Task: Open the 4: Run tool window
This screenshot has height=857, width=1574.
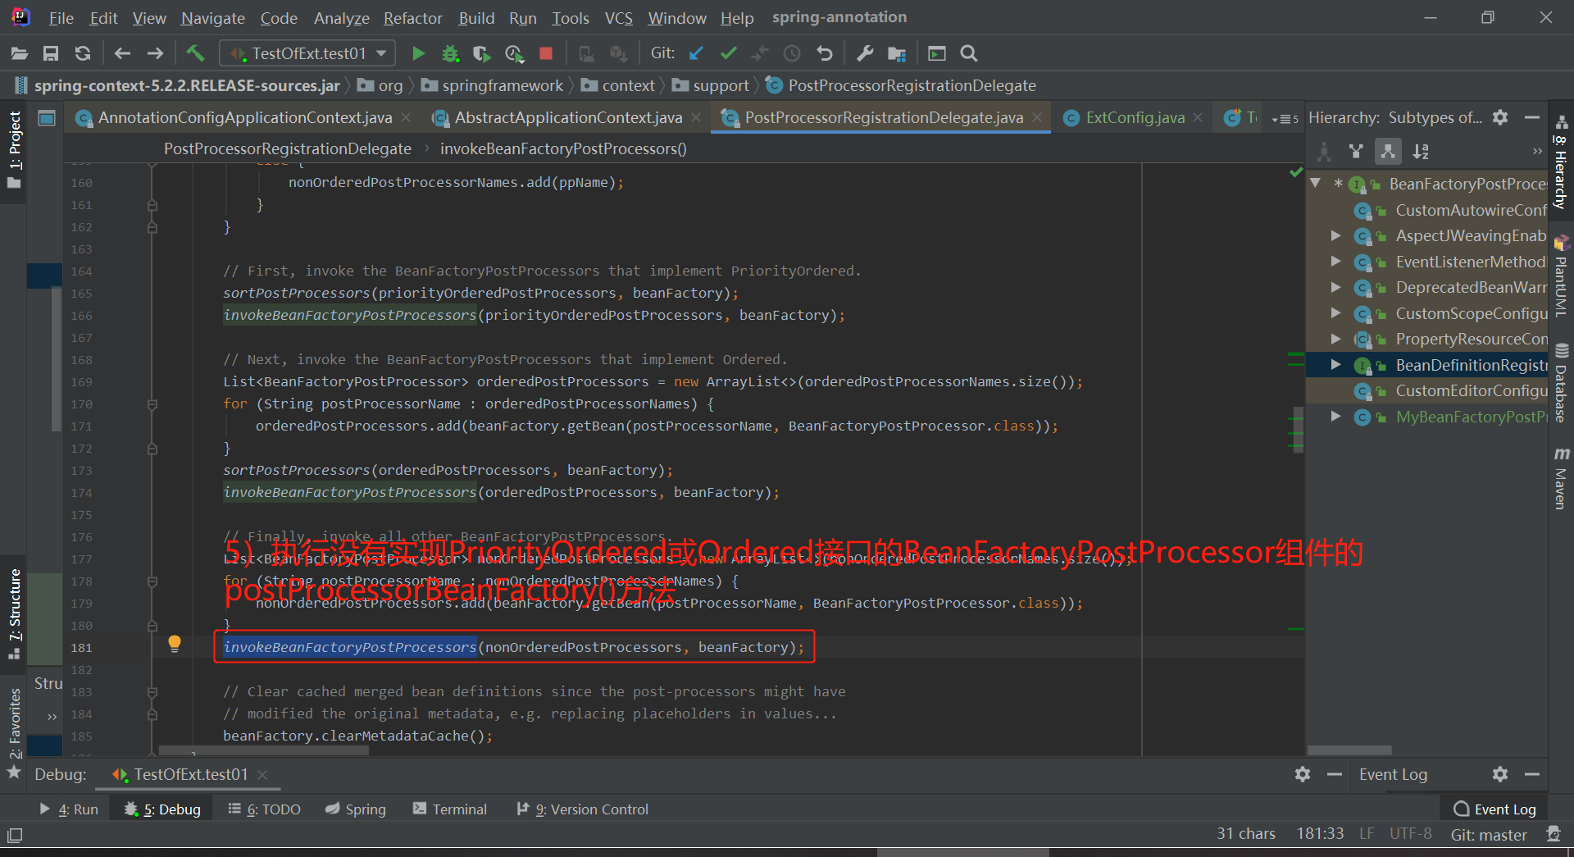Action: (69, 809)
